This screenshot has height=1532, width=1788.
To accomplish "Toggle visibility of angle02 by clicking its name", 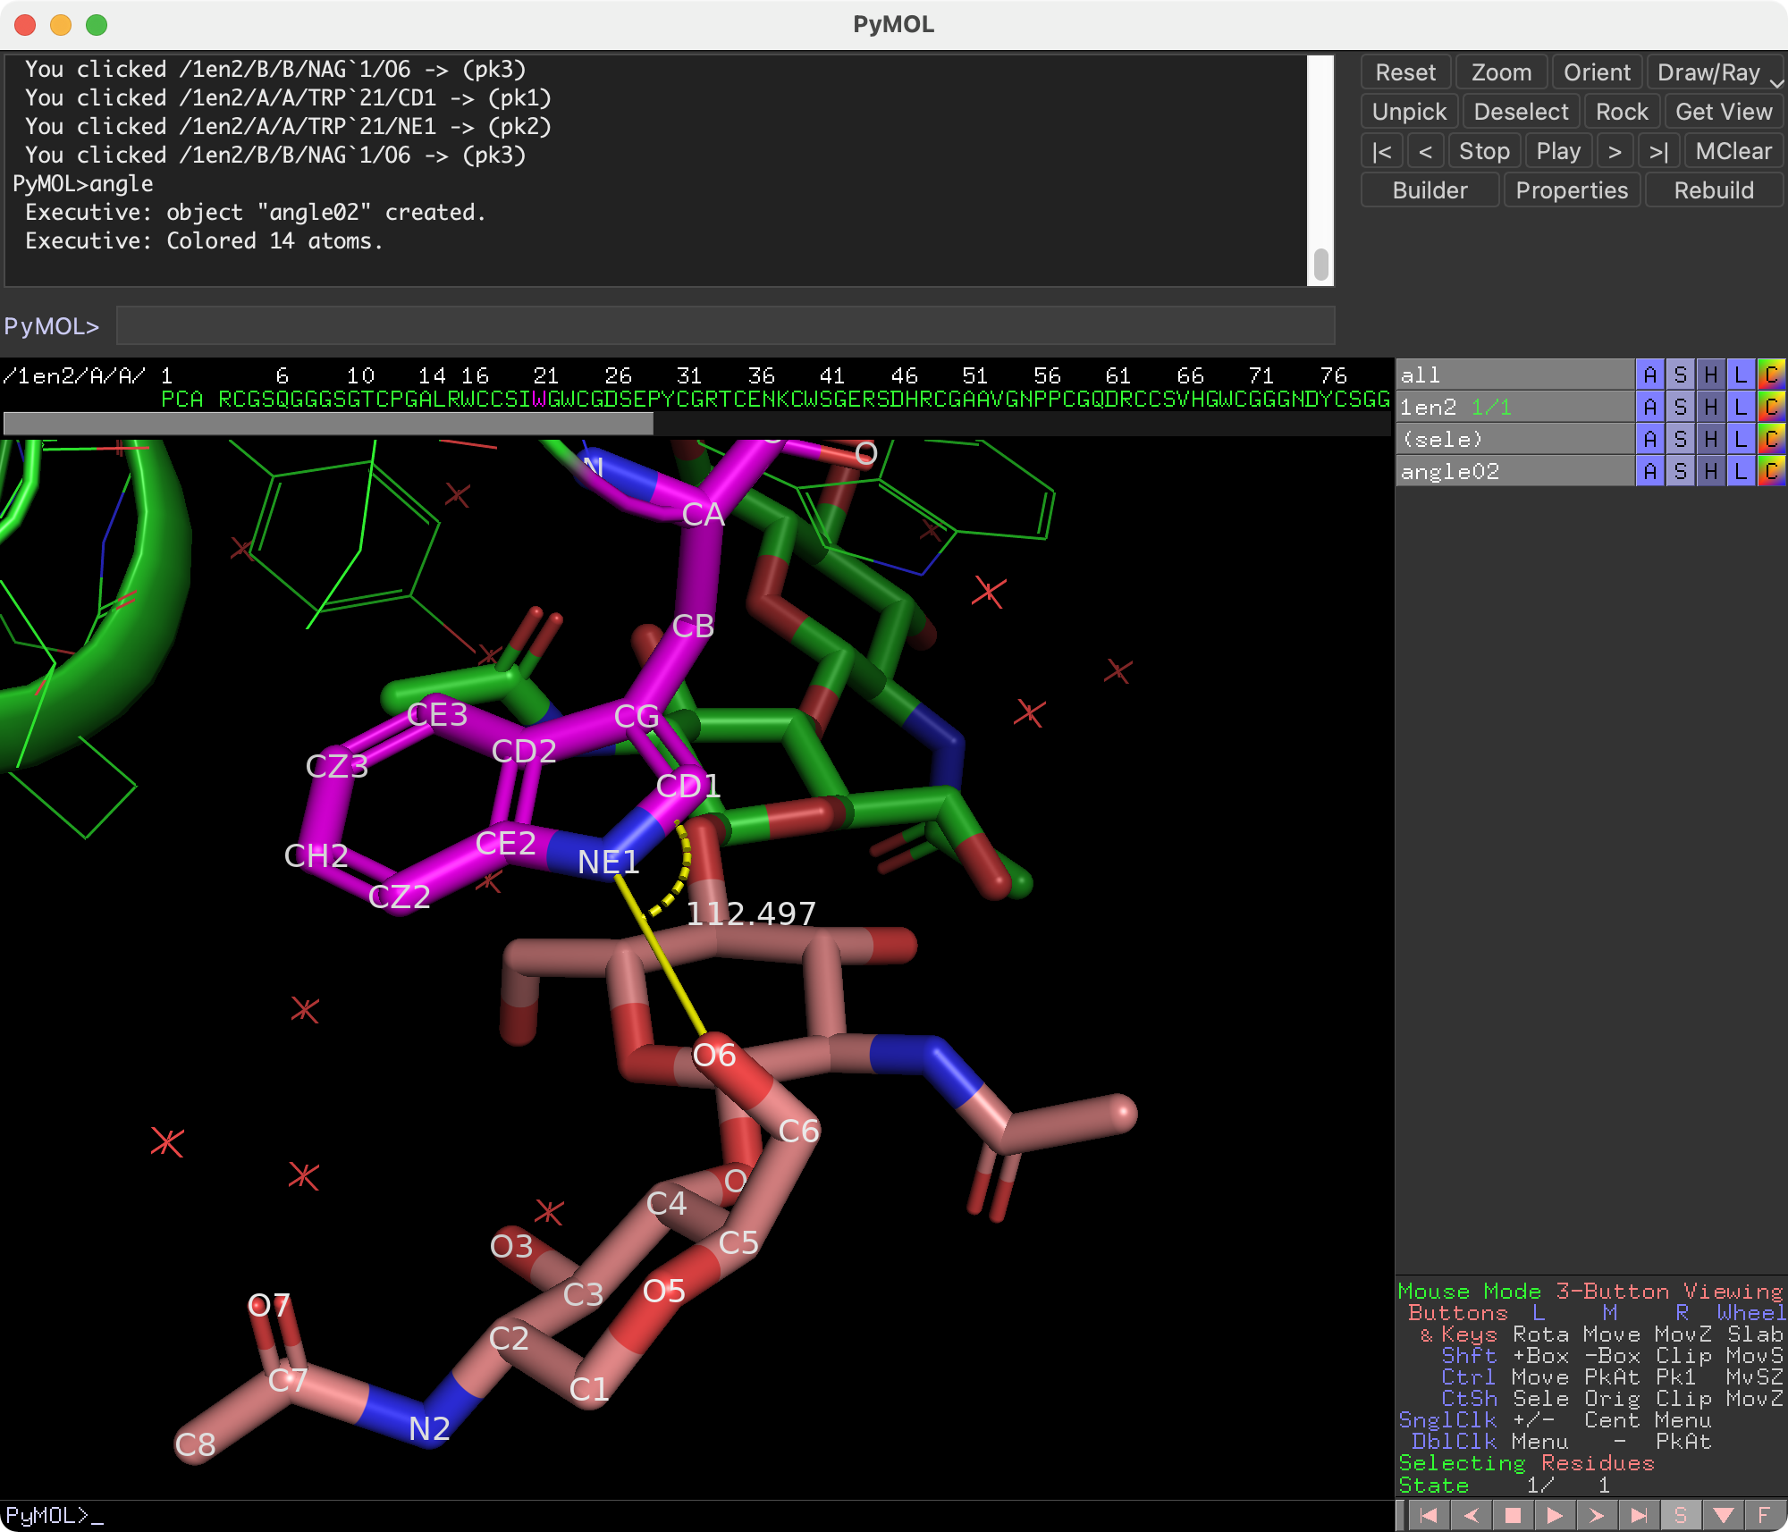I will [x=1450, y=471].
